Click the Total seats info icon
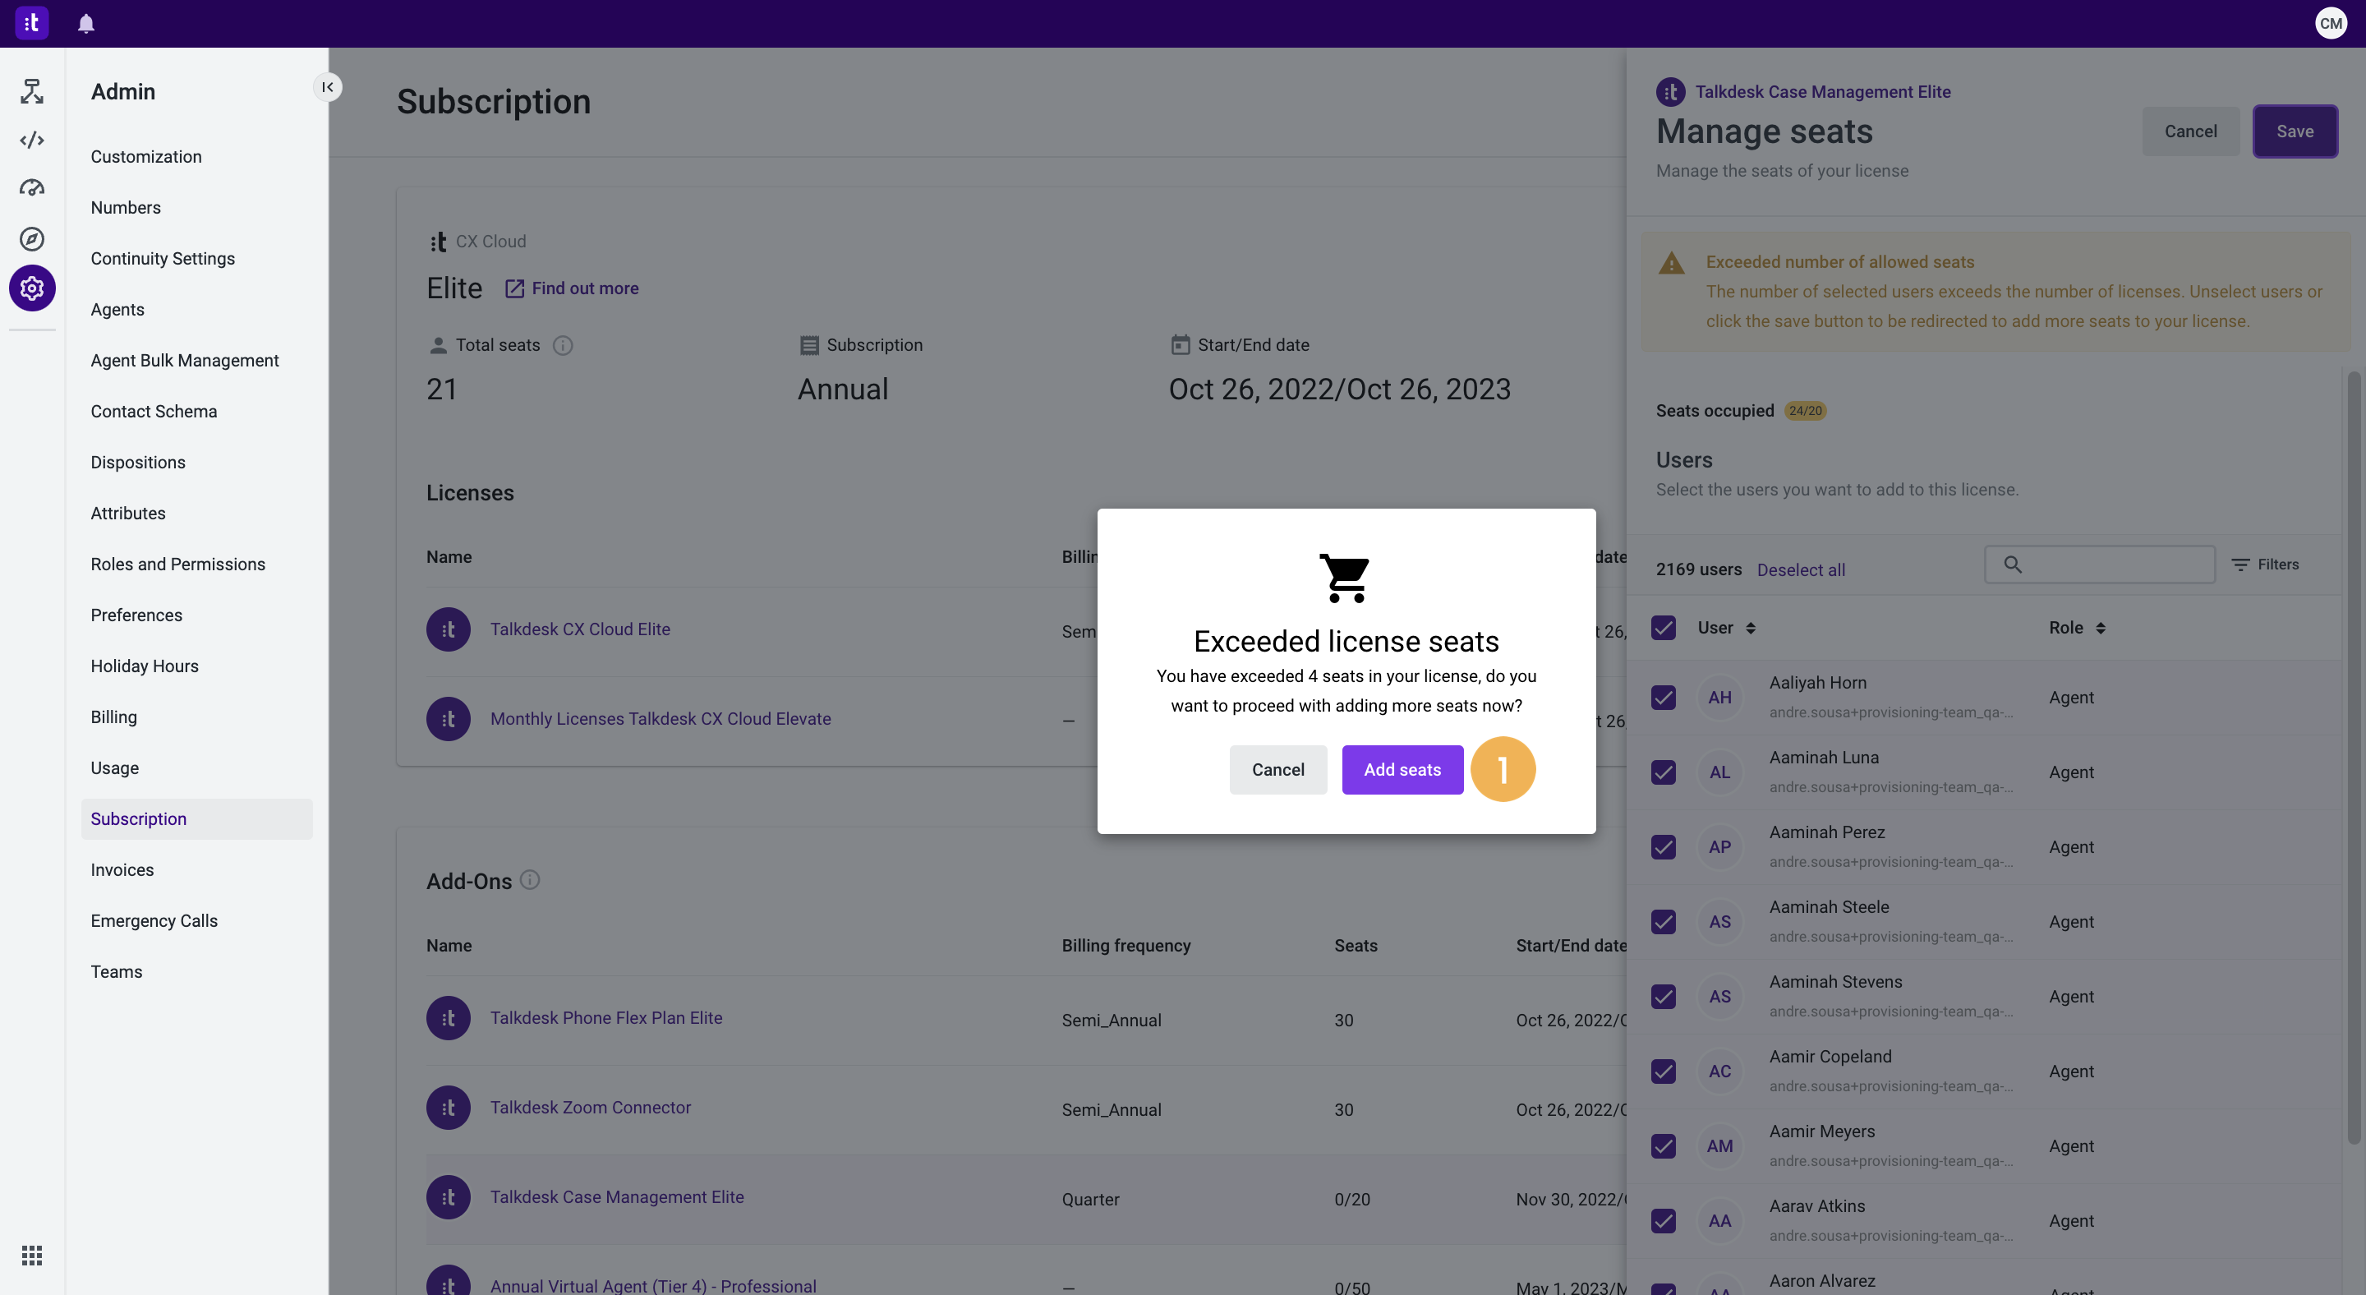Viewport: 2366px width, 1295px height. click(x=563, y=345)
